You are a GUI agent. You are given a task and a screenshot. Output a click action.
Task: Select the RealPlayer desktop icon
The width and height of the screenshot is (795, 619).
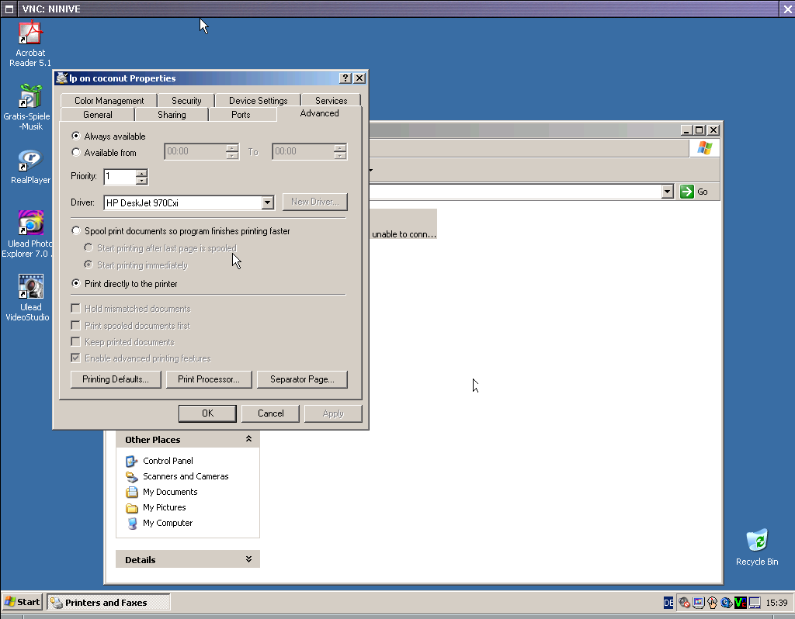pos(30,161)
